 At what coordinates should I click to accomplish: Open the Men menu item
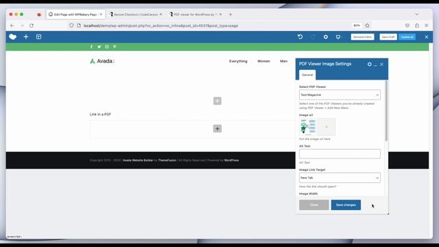tap(283, 61)
